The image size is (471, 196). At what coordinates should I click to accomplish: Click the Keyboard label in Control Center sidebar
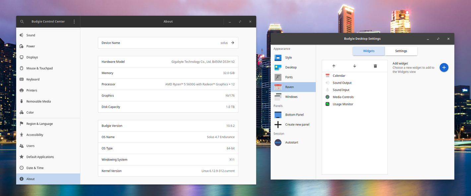pos(33,79)
